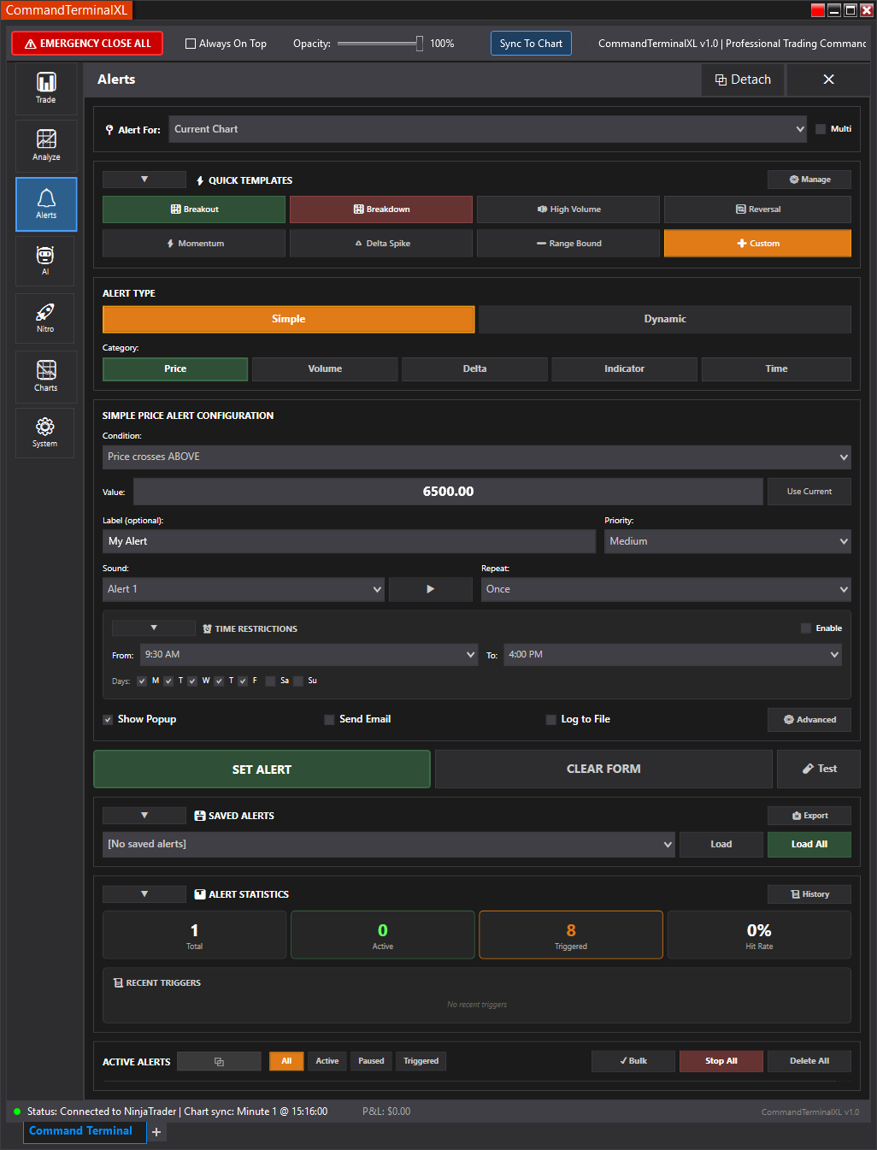877x1150 pixels.
Task: Collapse the Quick Templates section arrow
Action: coord(144,180)
